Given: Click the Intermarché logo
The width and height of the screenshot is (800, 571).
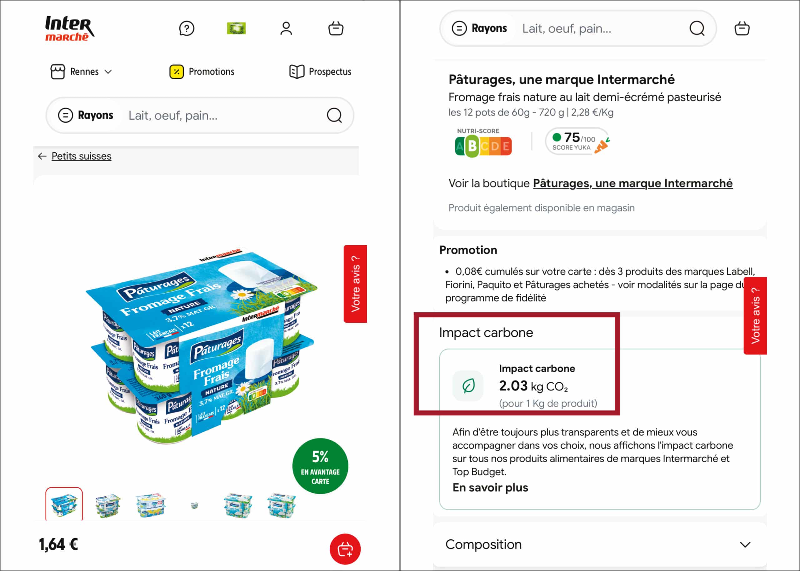Looking at the screenshot, I should (x=70, y=28).
